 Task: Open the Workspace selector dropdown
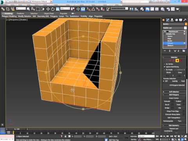[x=41, y=2]
